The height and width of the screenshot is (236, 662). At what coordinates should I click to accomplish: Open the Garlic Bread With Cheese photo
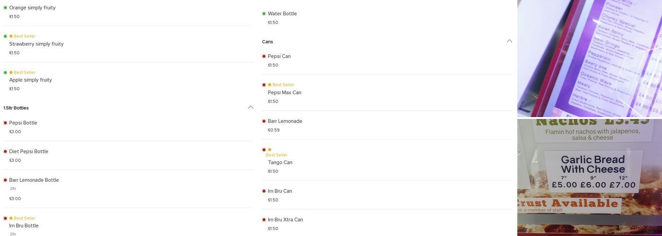pos(589,177)
